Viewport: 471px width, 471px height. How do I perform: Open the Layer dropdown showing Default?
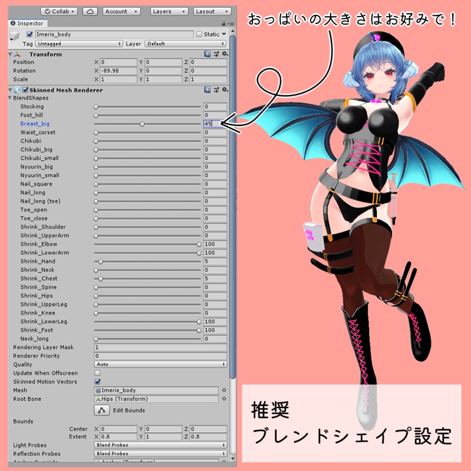coord(186,44)
